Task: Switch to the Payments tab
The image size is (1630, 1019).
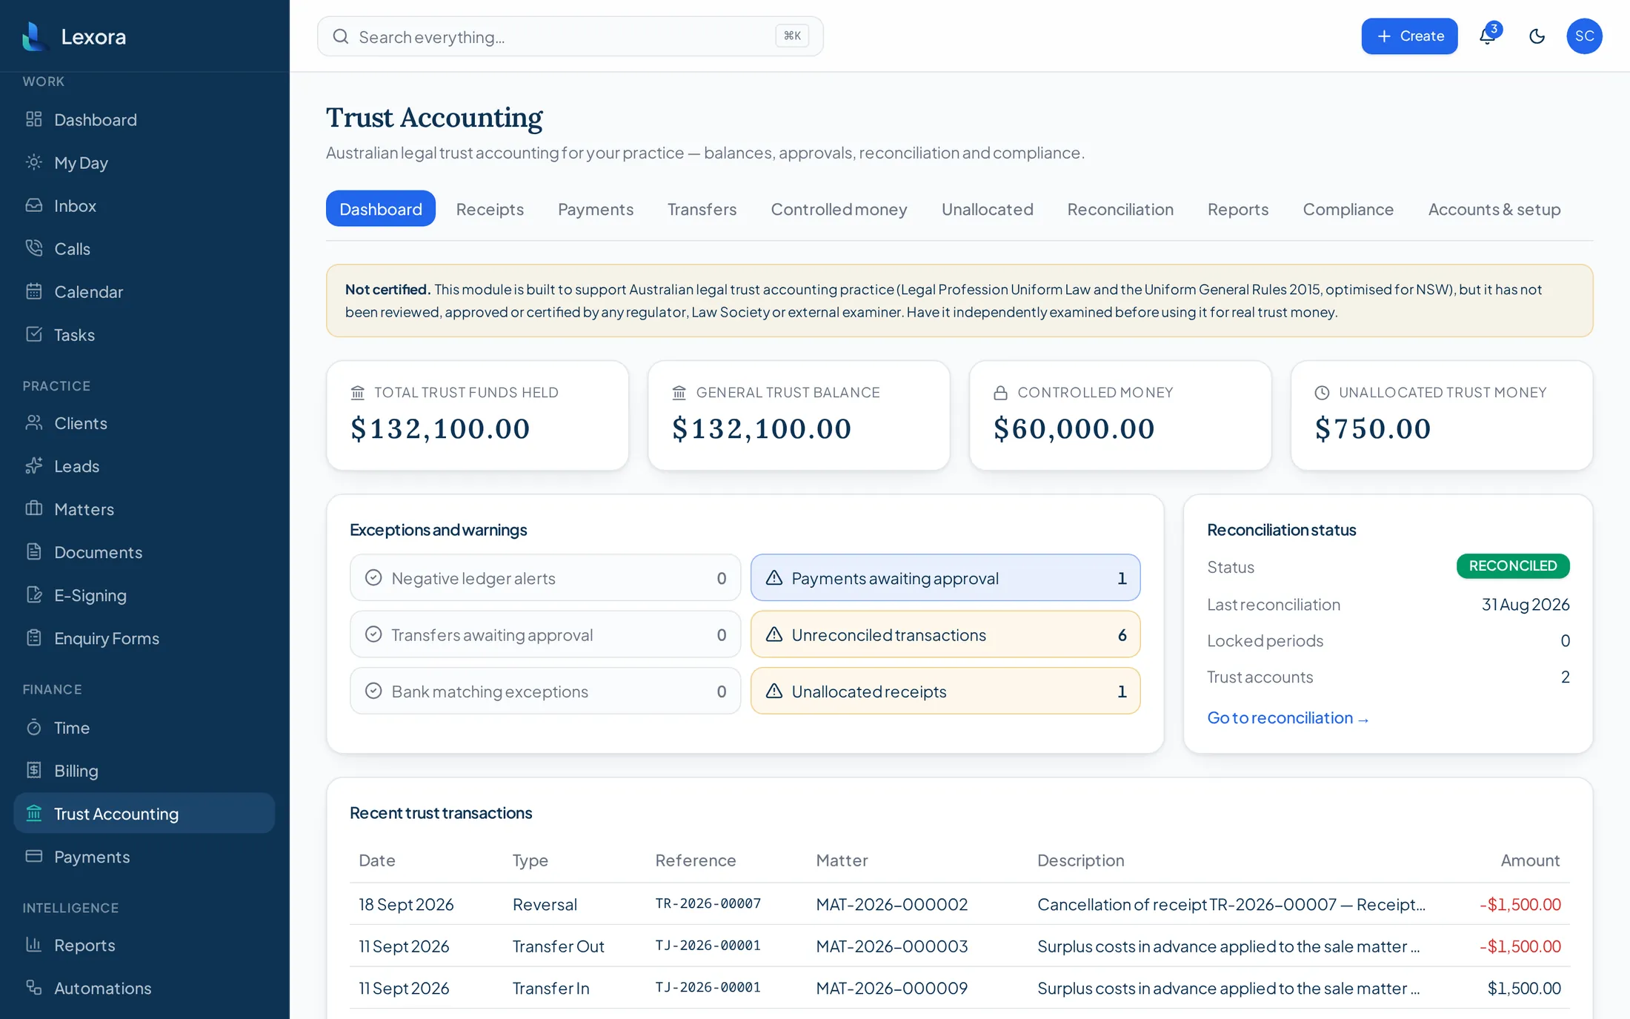Action: [596, 209]
